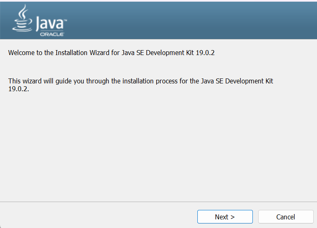Click the 'This wizard will guide you' paragraph
The image size is (317, 228).
141,85
